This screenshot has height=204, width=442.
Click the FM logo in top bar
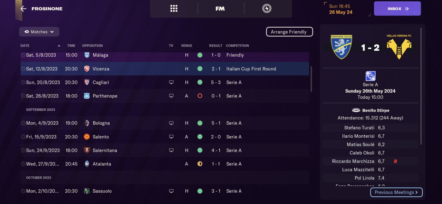click(220, 9)
